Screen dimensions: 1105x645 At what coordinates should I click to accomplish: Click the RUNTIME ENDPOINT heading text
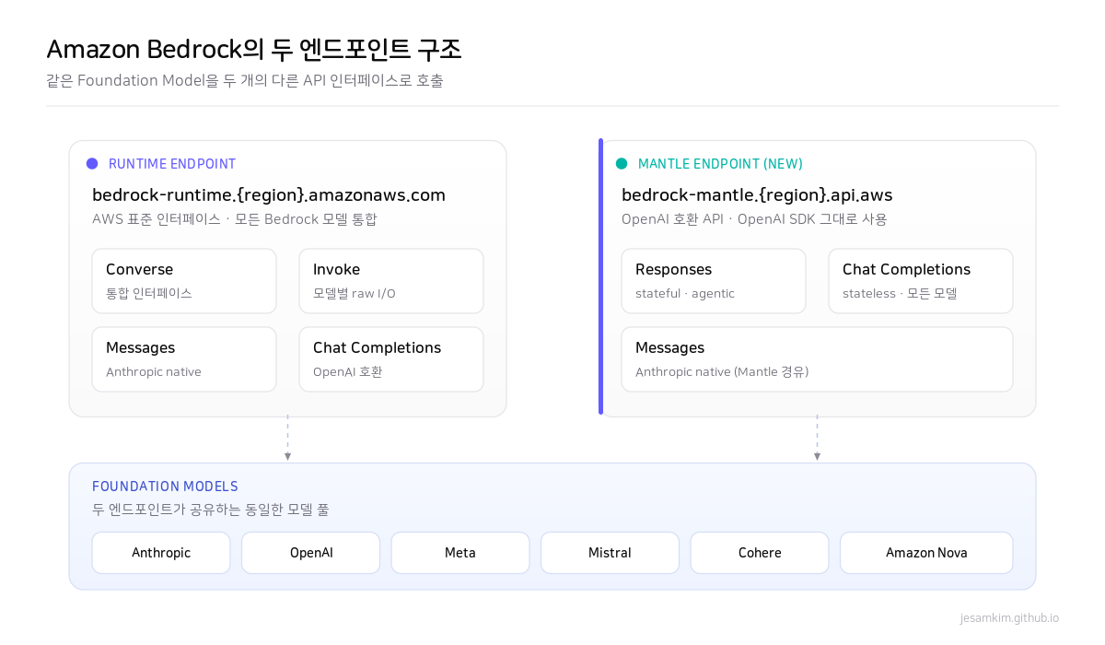[x=172, y=164]
